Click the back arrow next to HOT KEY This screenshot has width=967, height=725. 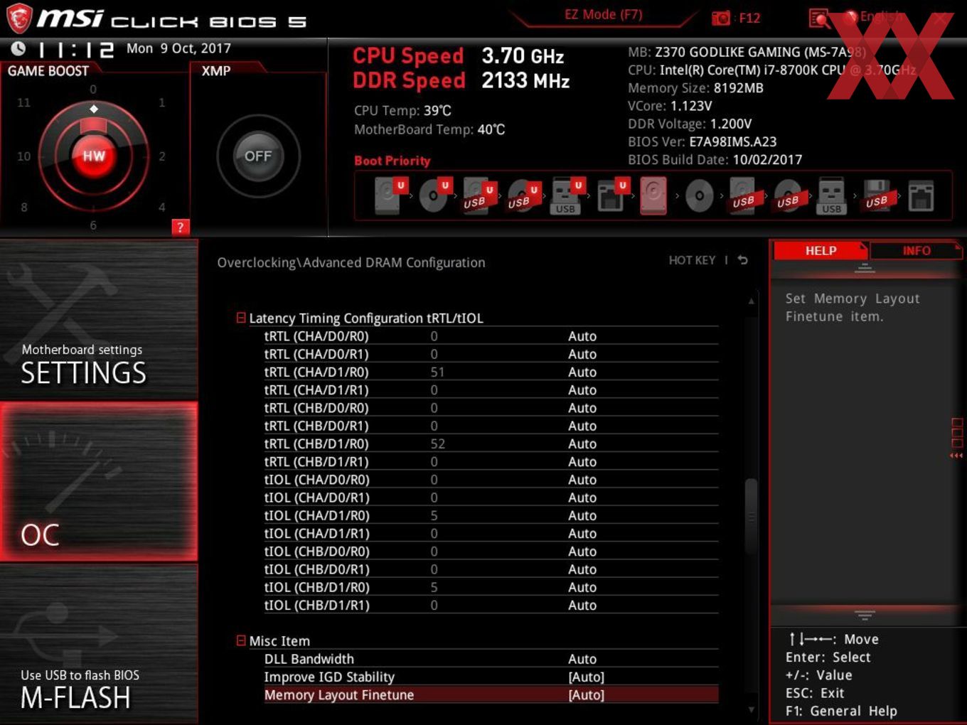(742, 260)
